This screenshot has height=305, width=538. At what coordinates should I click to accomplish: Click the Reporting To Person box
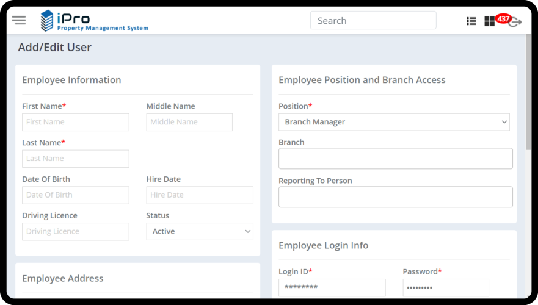pyautogui.click(x=395, y=197)
